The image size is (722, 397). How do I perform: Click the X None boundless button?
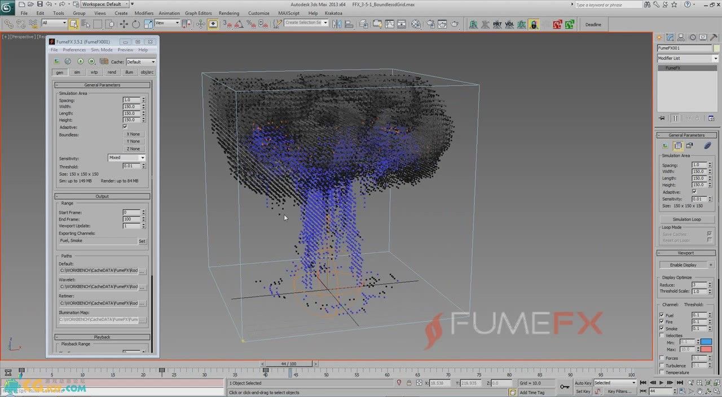pyautogui.click(x=133, y=134)
